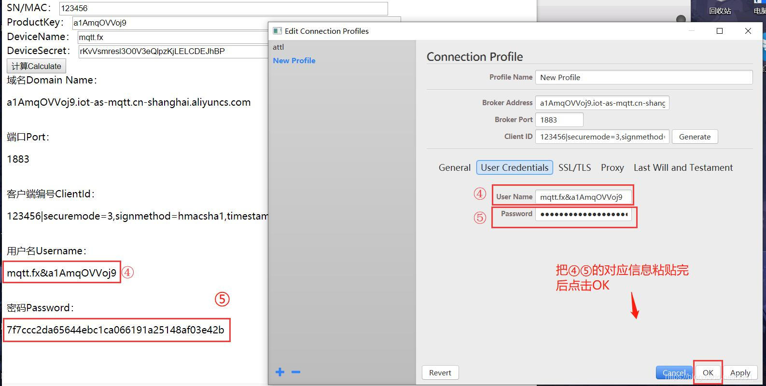Click the Cancel button
The image size is (766, 386).
(x=674, y=372)
